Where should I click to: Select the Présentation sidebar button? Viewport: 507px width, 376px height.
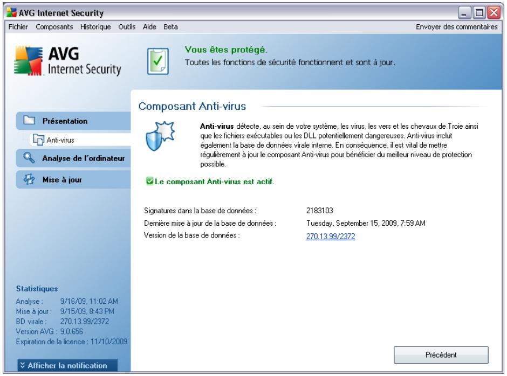[x=73, y=121]
